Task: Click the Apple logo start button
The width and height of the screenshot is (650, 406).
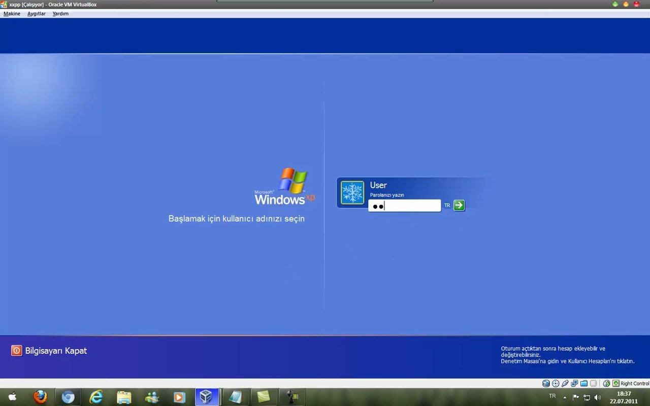Action: pyautogui.click(x=13, y=397)
